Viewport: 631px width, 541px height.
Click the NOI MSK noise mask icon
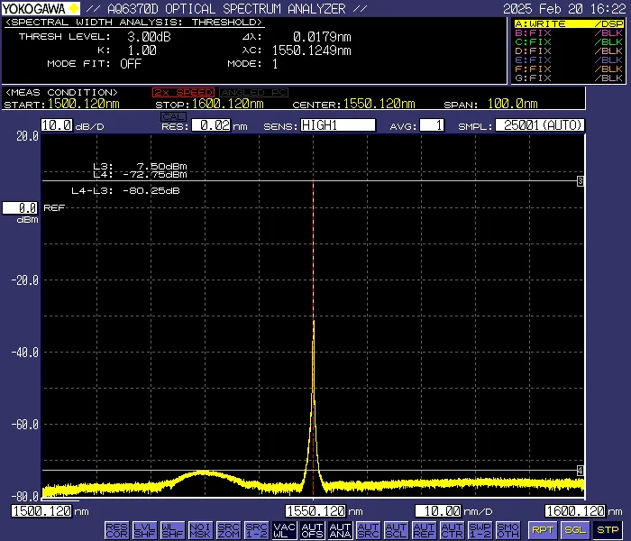click(200, 529)
